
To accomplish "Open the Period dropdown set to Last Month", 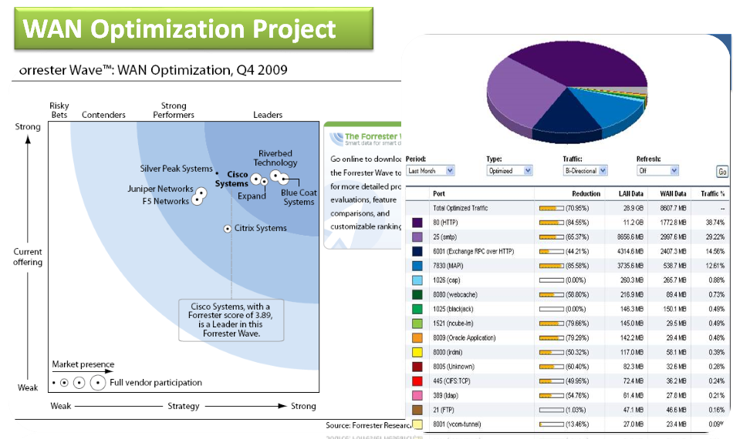I will click(430, 171).
